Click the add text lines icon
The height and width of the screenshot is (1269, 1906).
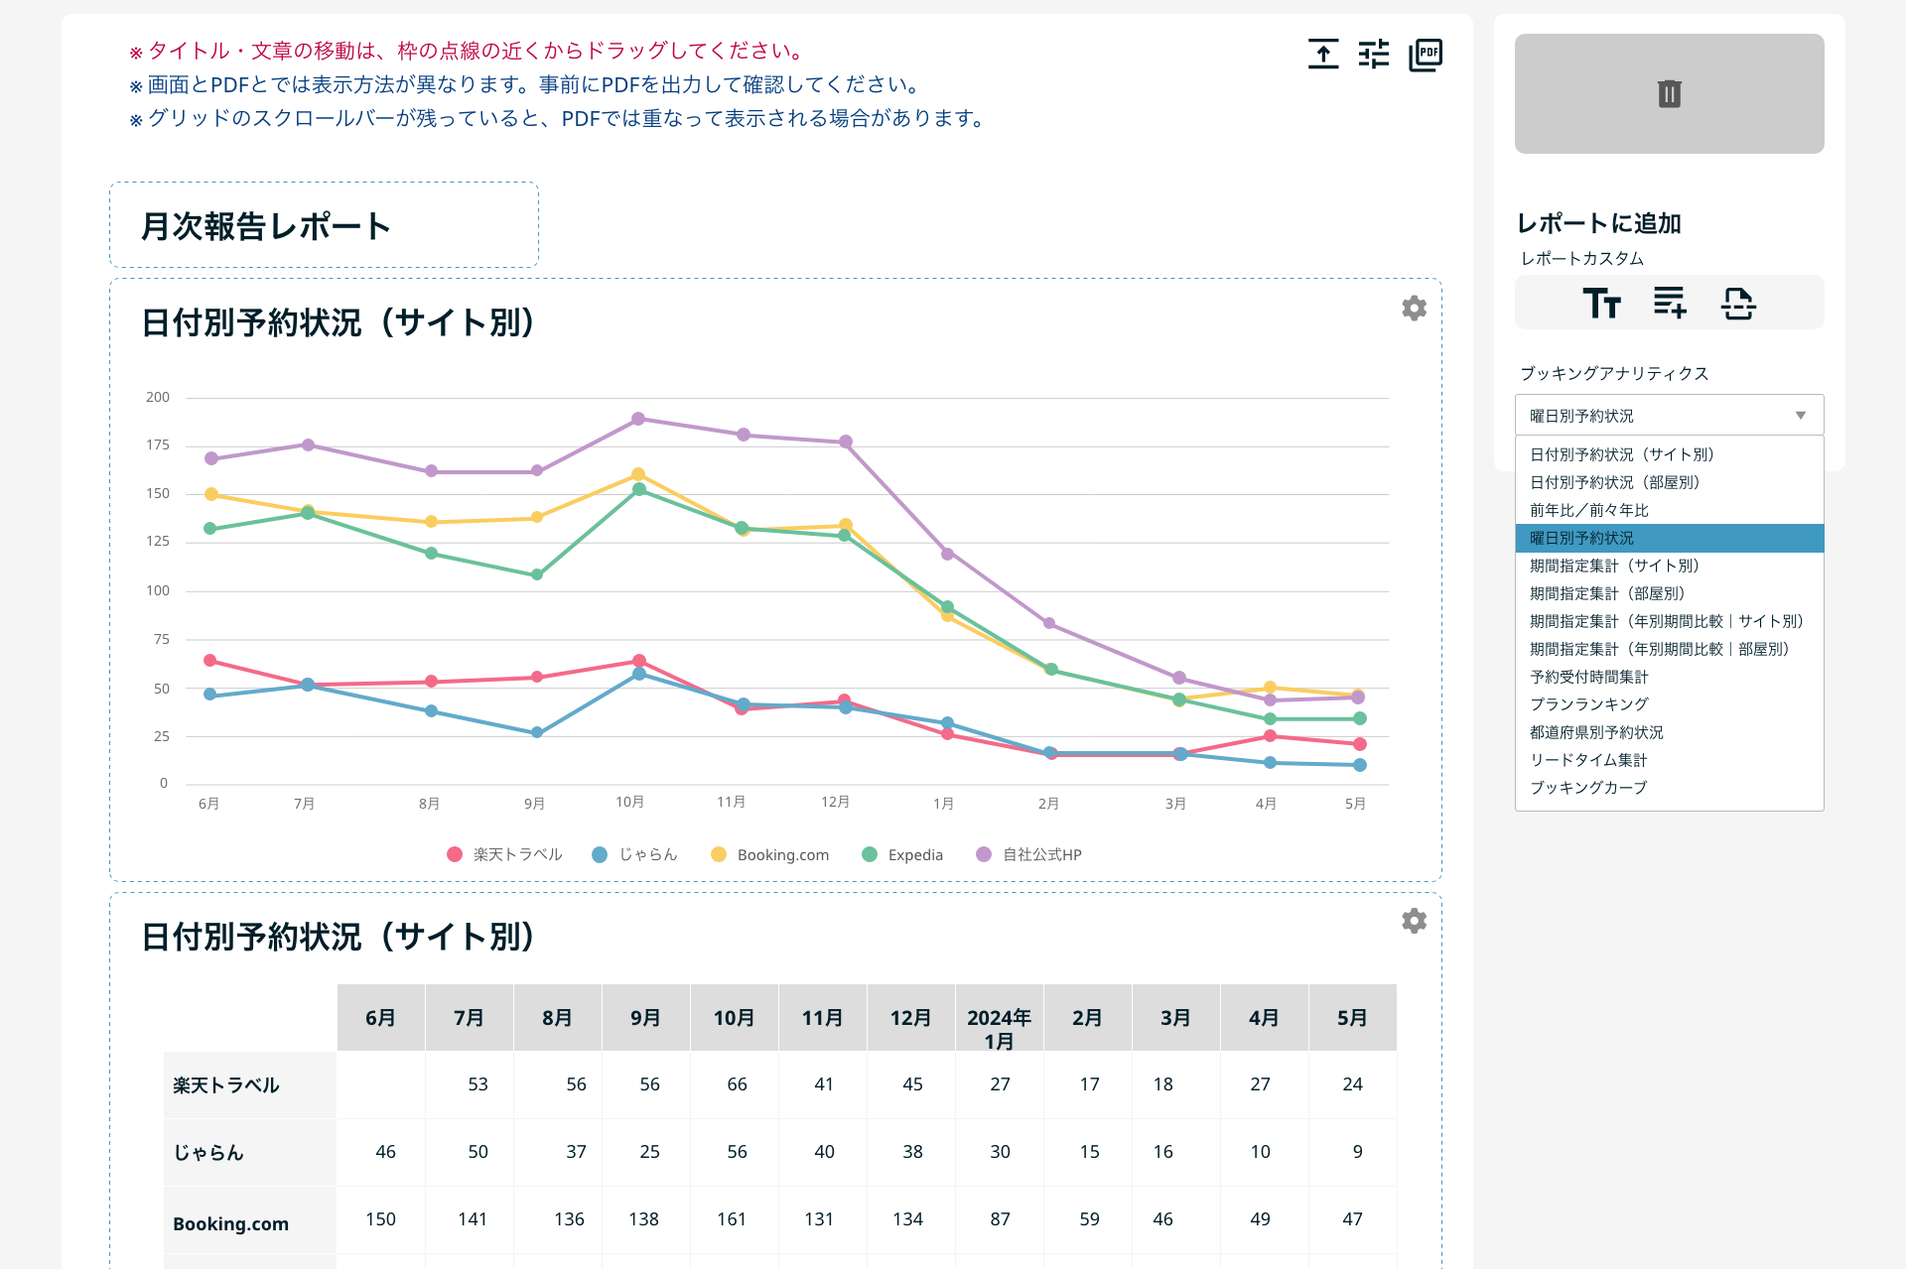(x=1670, y=303)
